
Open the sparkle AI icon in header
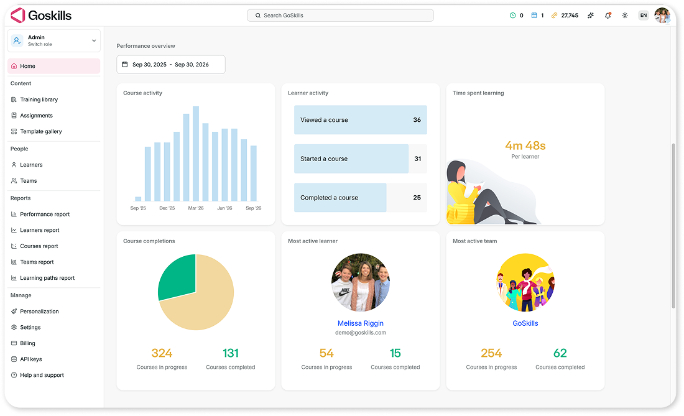591,16
